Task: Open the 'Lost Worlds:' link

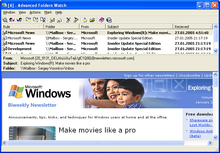Action: click(x=201, y=125)
